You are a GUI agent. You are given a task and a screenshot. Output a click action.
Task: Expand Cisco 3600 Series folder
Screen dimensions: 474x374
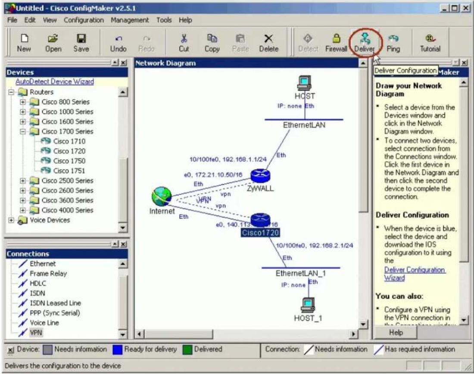tap(23, 200)
